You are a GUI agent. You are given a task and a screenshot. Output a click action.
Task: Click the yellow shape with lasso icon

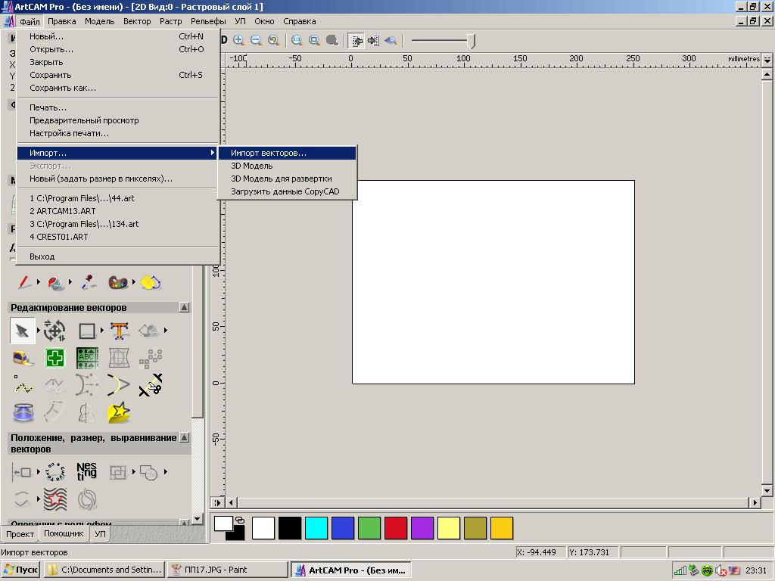coord(151,282)
